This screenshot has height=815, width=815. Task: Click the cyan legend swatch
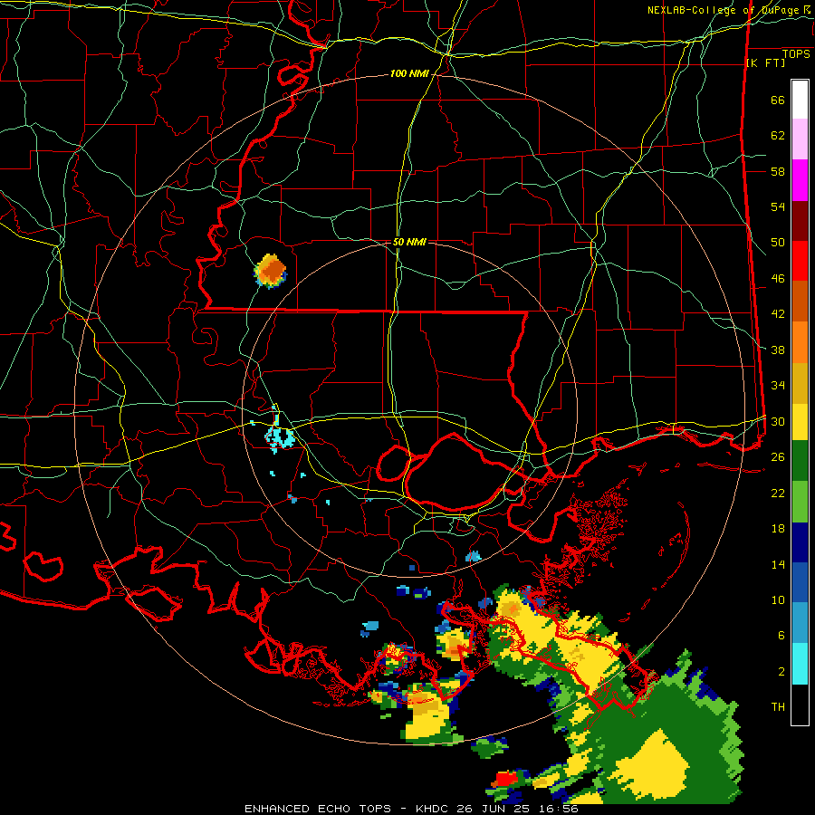[x=800, y=664]
